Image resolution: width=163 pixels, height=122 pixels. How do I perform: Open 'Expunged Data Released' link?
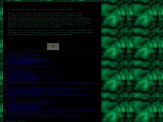coord(26,113)
